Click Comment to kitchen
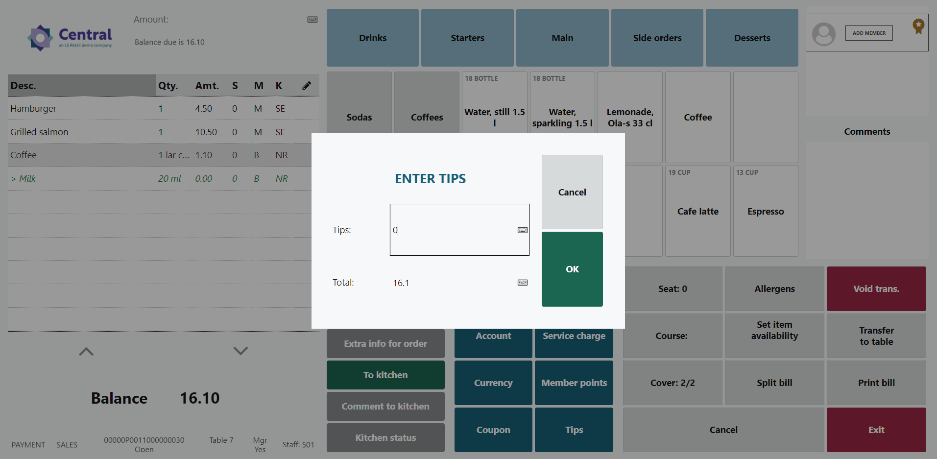This screenshot has height=459, width=937. tap(385, 406)
